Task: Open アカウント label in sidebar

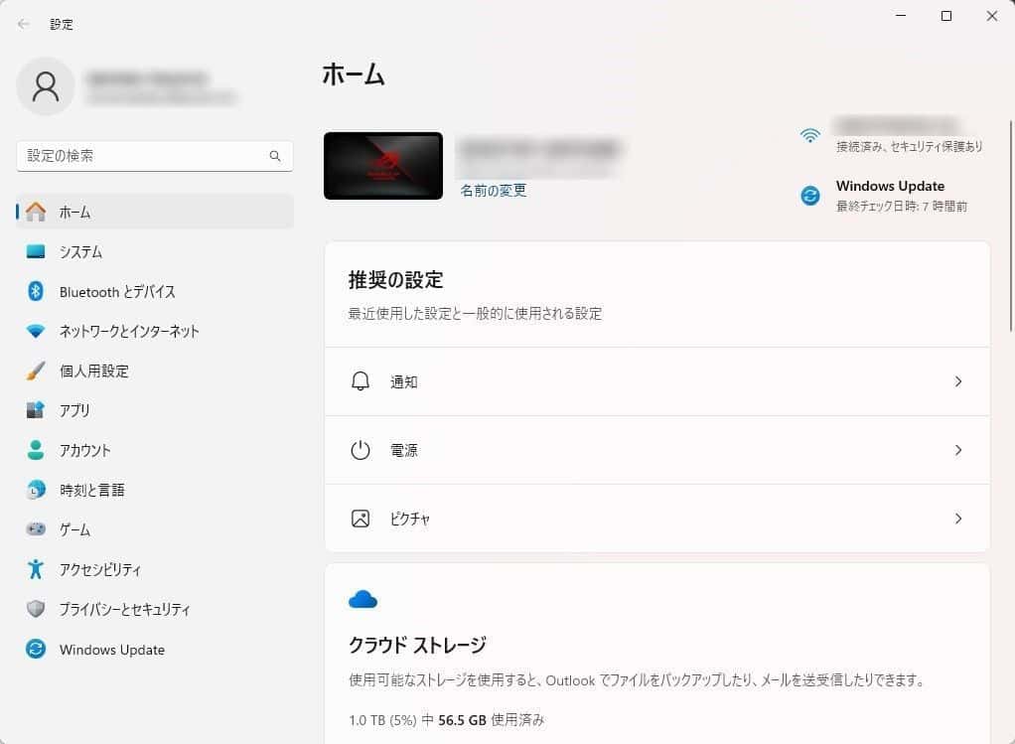Action: pyautogui.click(x=84, y=450)
